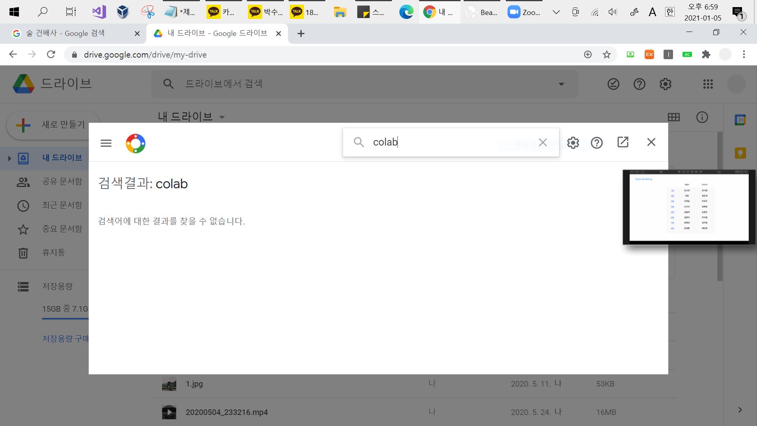Expand Drive search options dropdown arrow
Image resolution: width=757 pixels, height=426 pixels.
pos(561,84)
